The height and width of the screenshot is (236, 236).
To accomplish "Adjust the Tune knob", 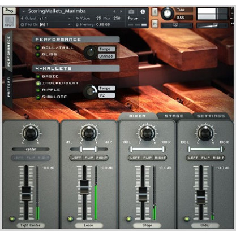I will coord(167,14).
